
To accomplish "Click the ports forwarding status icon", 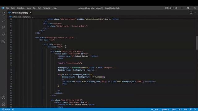I will [x=13, y=109].
